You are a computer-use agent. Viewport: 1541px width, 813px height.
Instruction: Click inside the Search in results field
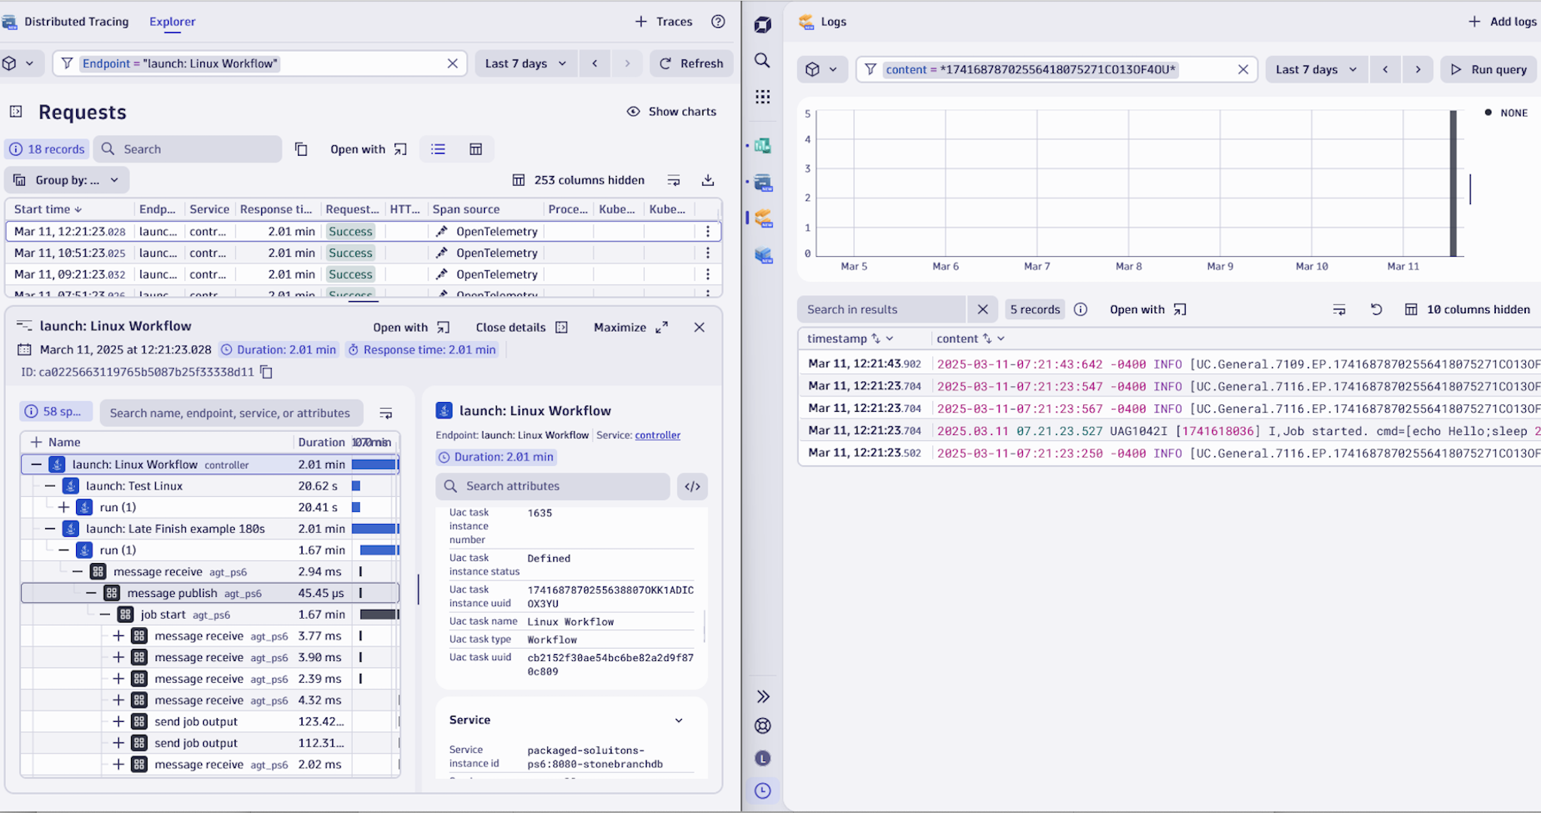[881, 309]
